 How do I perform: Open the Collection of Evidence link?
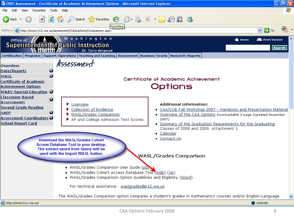coord(92,109)
